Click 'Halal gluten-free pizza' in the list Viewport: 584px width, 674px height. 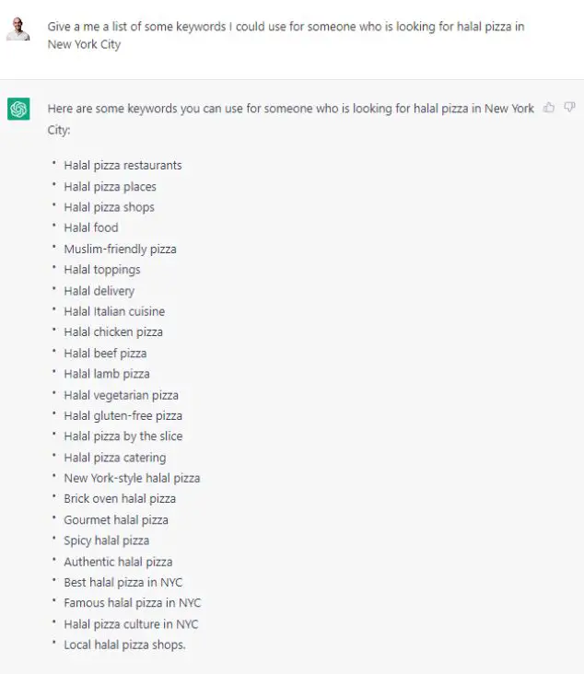click(123, 415)
